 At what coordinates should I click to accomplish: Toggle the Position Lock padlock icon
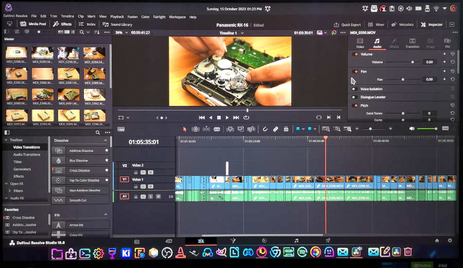(x=286, y=129)
